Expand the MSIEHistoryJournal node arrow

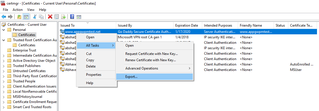click(x=3, y=97)
